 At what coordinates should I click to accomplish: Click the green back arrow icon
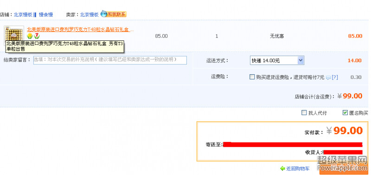(282, 169)
